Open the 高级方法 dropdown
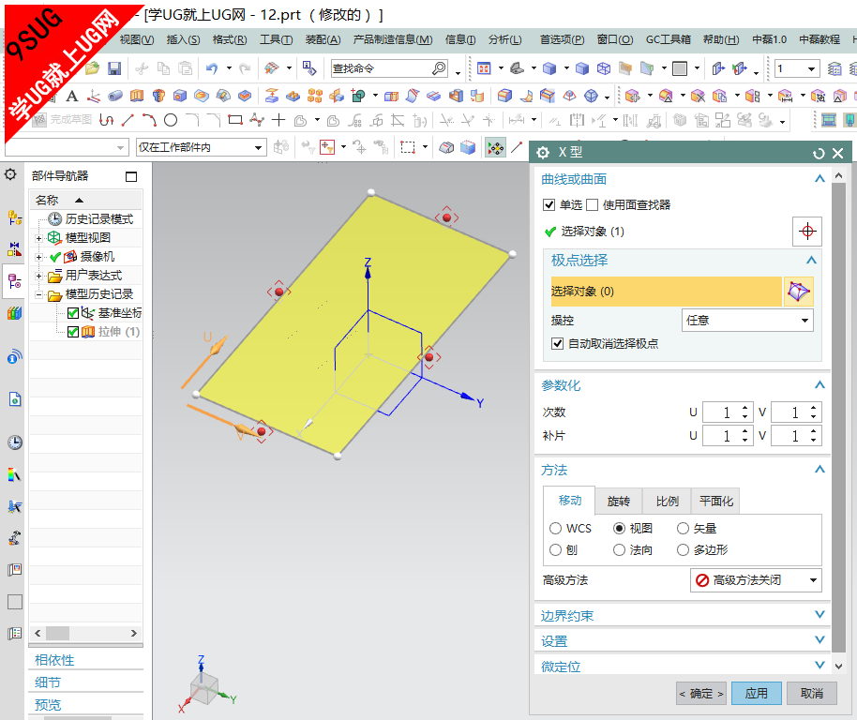This screenshot has height=720, width=857. [756, 580]
